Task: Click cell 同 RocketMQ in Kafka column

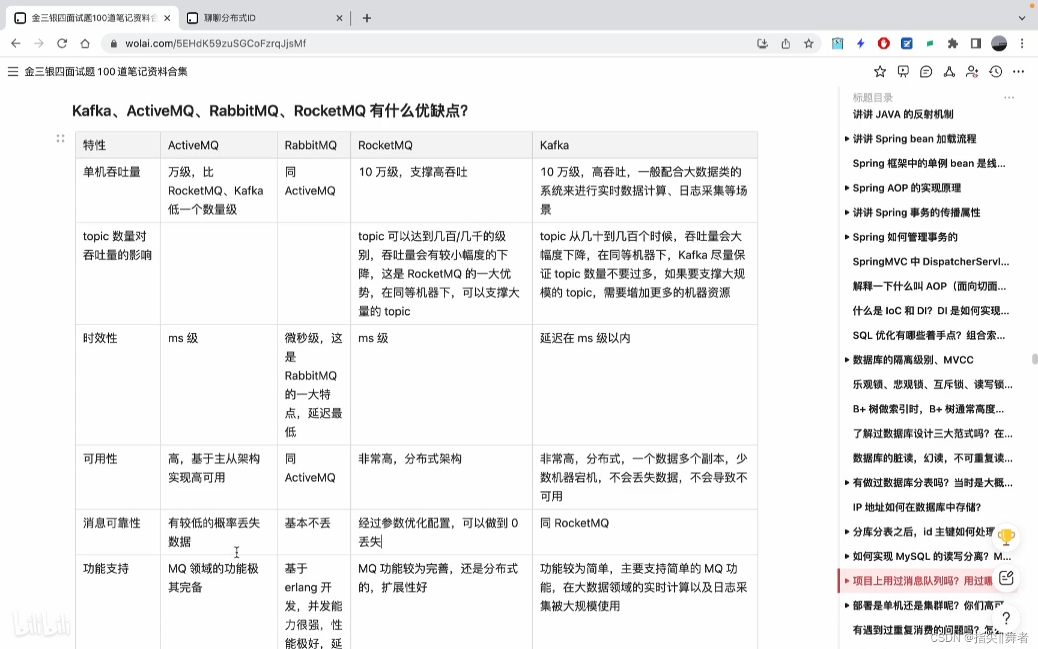Action: point(645,532)
